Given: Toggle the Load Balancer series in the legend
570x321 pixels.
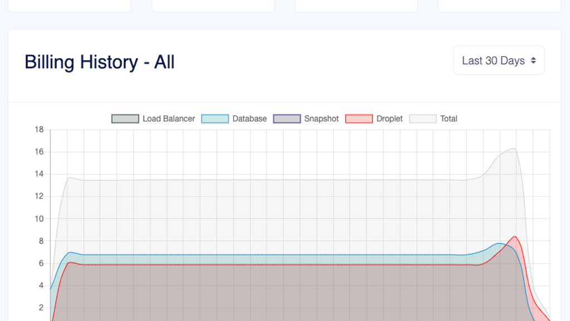Looking at the screenshot, I should click(153, 118).
